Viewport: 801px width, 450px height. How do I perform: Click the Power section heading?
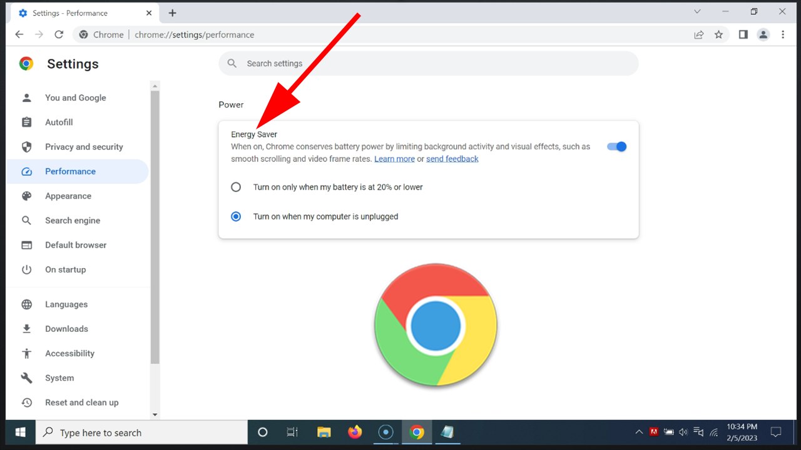tap(231, 105)
